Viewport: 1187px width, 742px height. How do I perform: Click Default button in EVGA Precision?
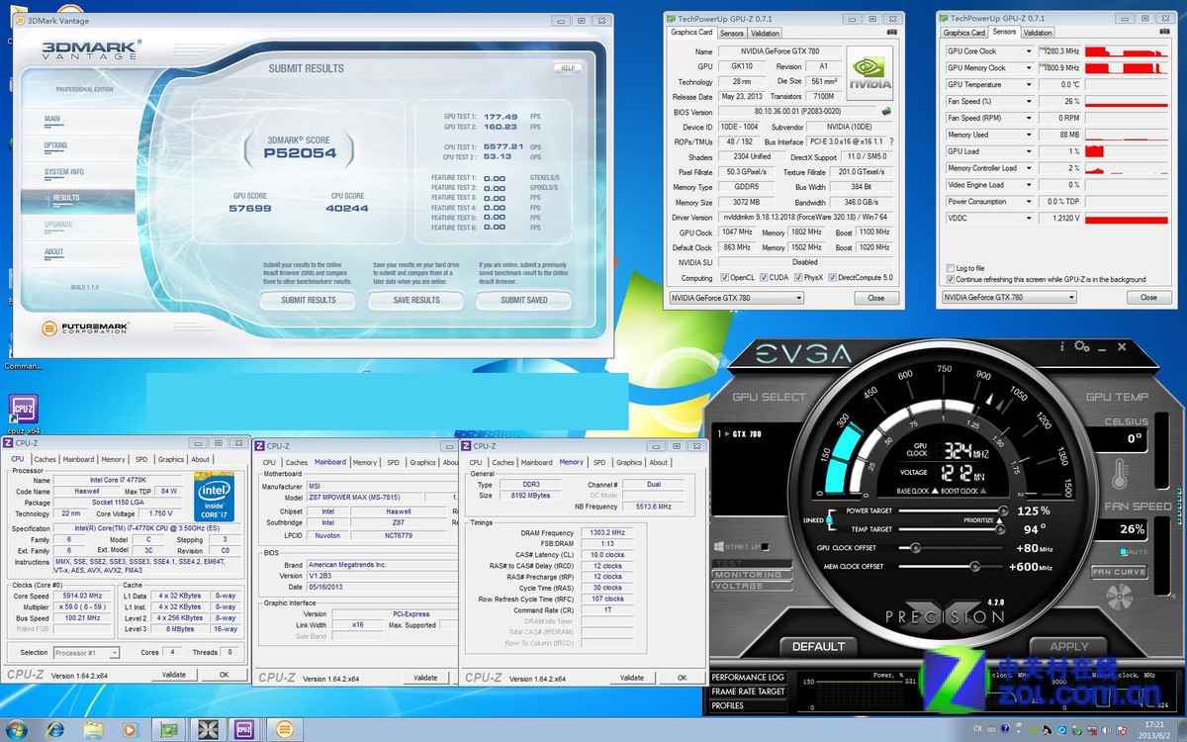tap(818, 646)
